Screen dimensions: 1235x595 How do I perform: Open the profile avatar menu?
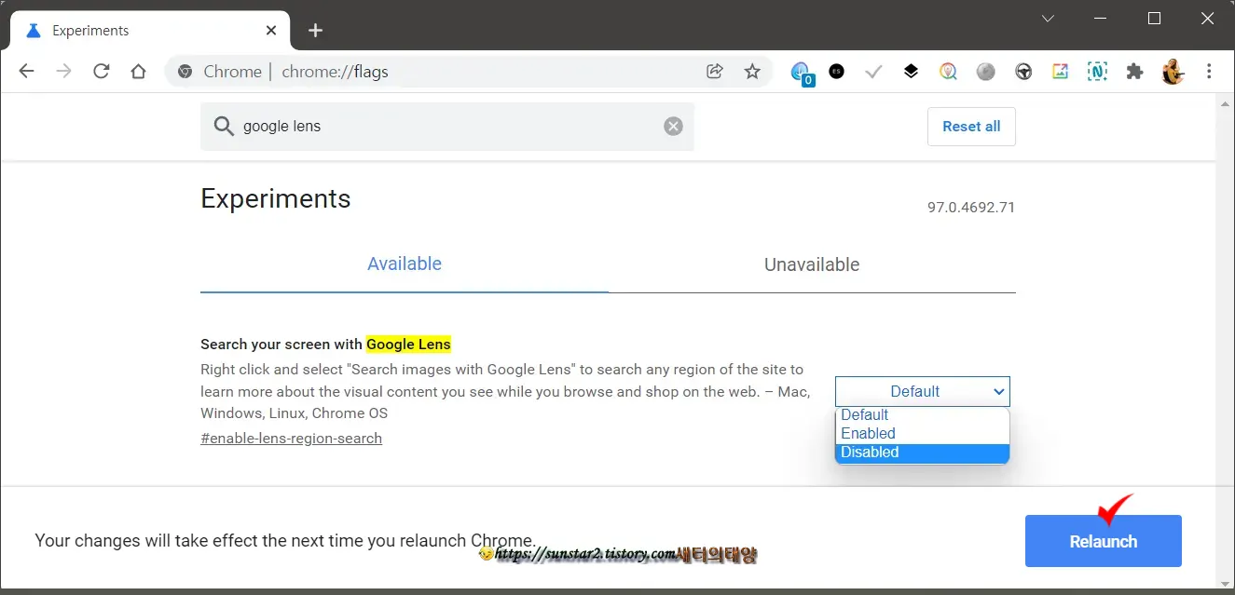point(1173,72)
